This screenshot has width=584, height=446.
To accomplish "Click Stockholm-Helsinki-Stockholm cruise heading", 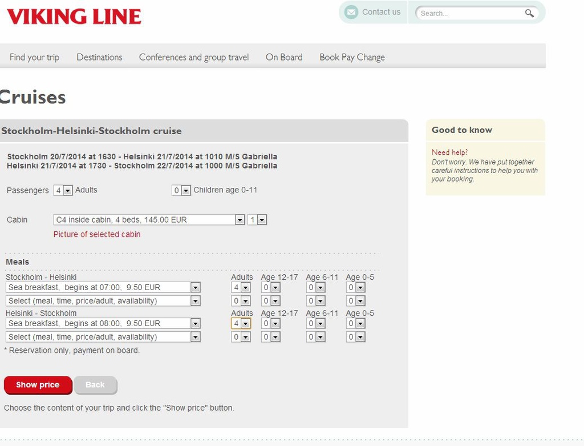I will [91, 131].
